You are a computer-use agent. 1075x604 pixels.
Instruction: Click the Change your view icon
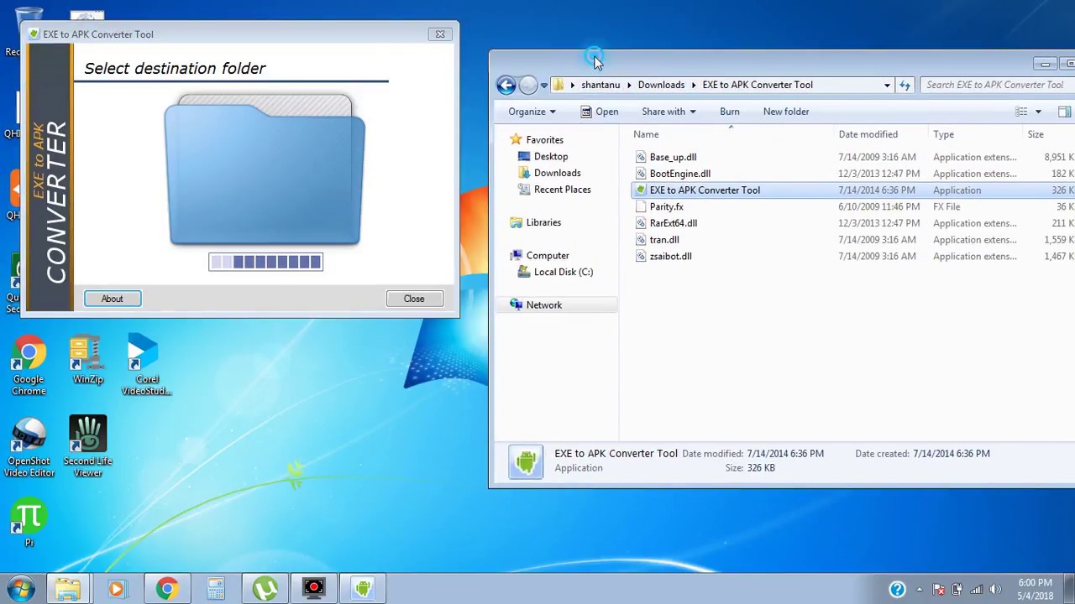pos(1021,112)
